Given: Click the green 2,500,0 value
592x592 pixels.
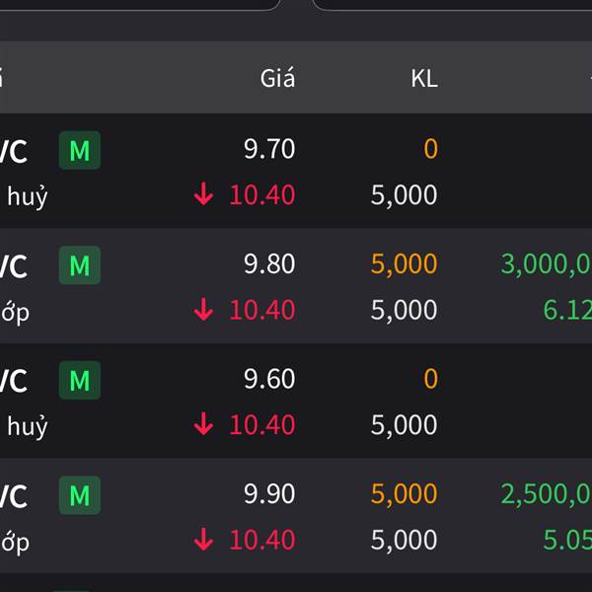Looking at the screenshot, I should click(546, 494).
